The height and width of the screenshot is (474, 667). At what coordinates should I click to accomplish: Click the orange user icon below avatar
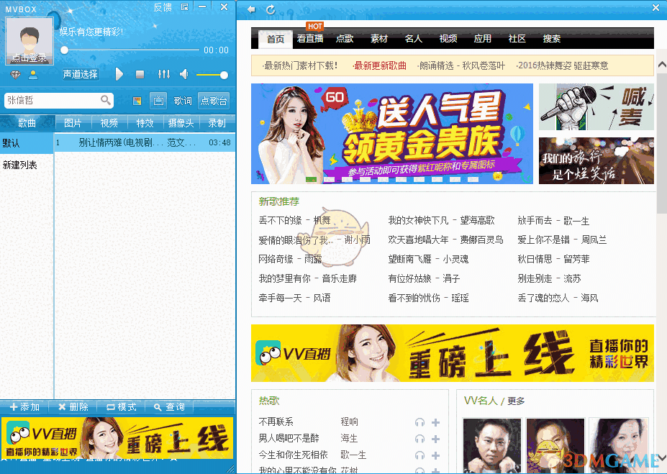pyautogui.click(x=33, y=76)
